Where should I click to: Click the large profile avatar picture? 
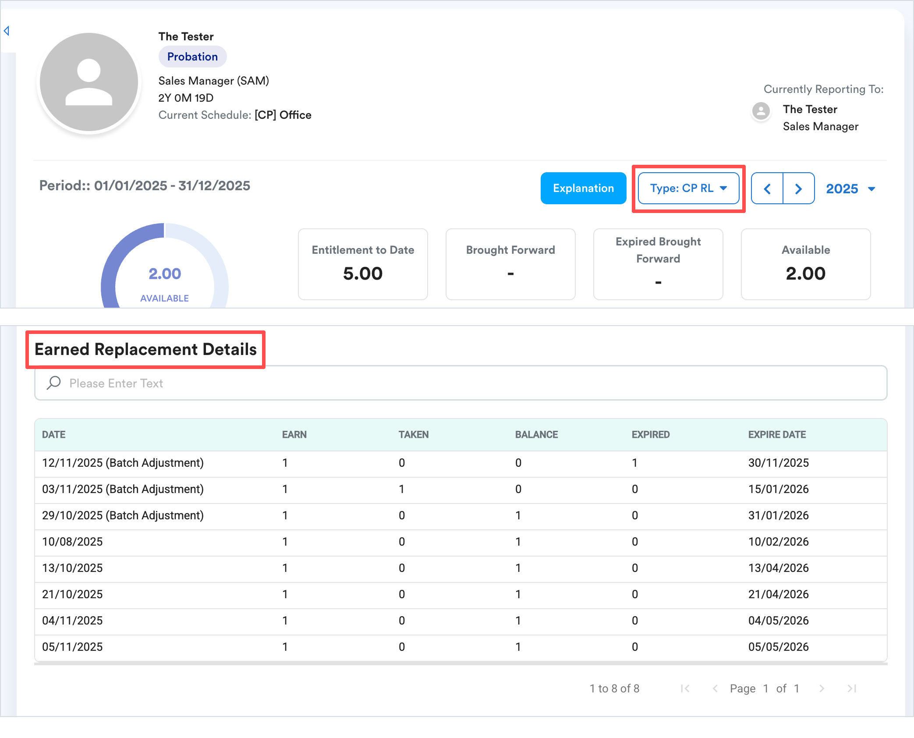89,82
